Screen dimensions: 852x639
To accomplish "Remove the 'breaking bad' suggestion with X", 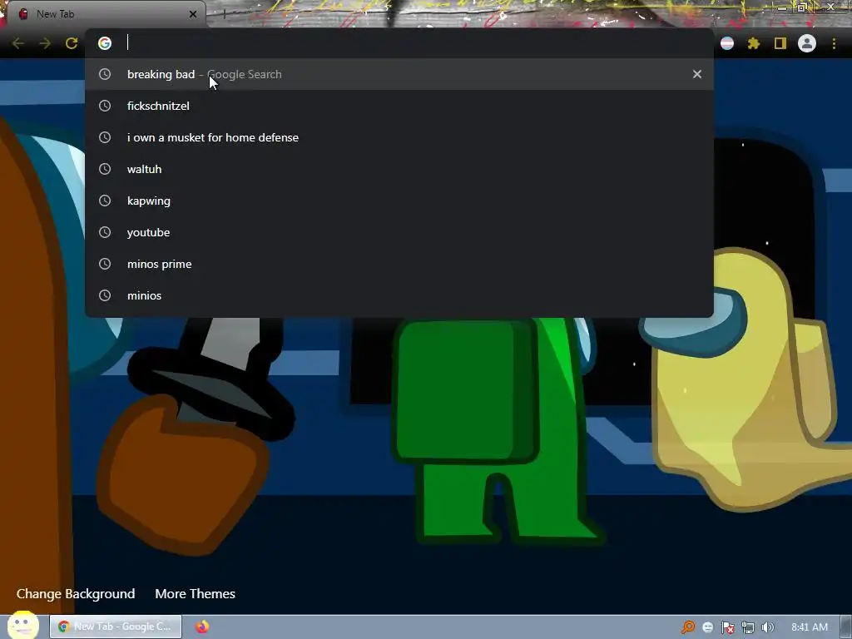I will [697, 74].
